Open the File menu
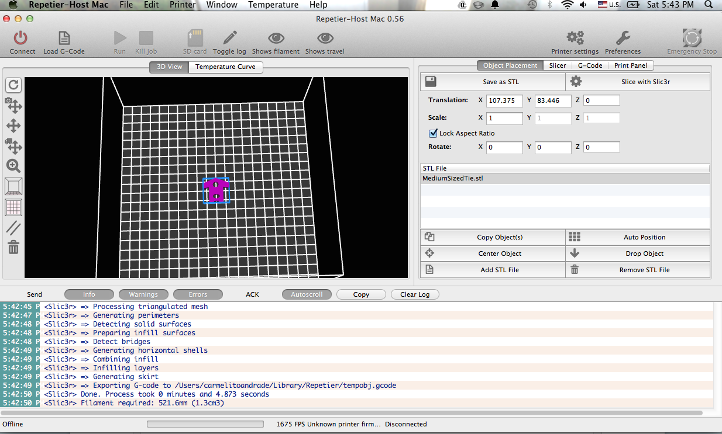This screenshot has width=722, height=434. tap(126, 5)
